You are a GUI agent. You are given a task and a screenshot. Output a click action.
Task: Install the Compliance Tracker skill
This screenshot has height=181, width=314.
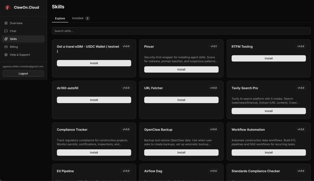pos(94,152)
